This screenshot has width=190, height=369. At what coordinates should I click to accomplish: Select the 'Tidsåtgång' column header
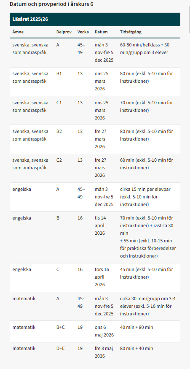point(131,32)
